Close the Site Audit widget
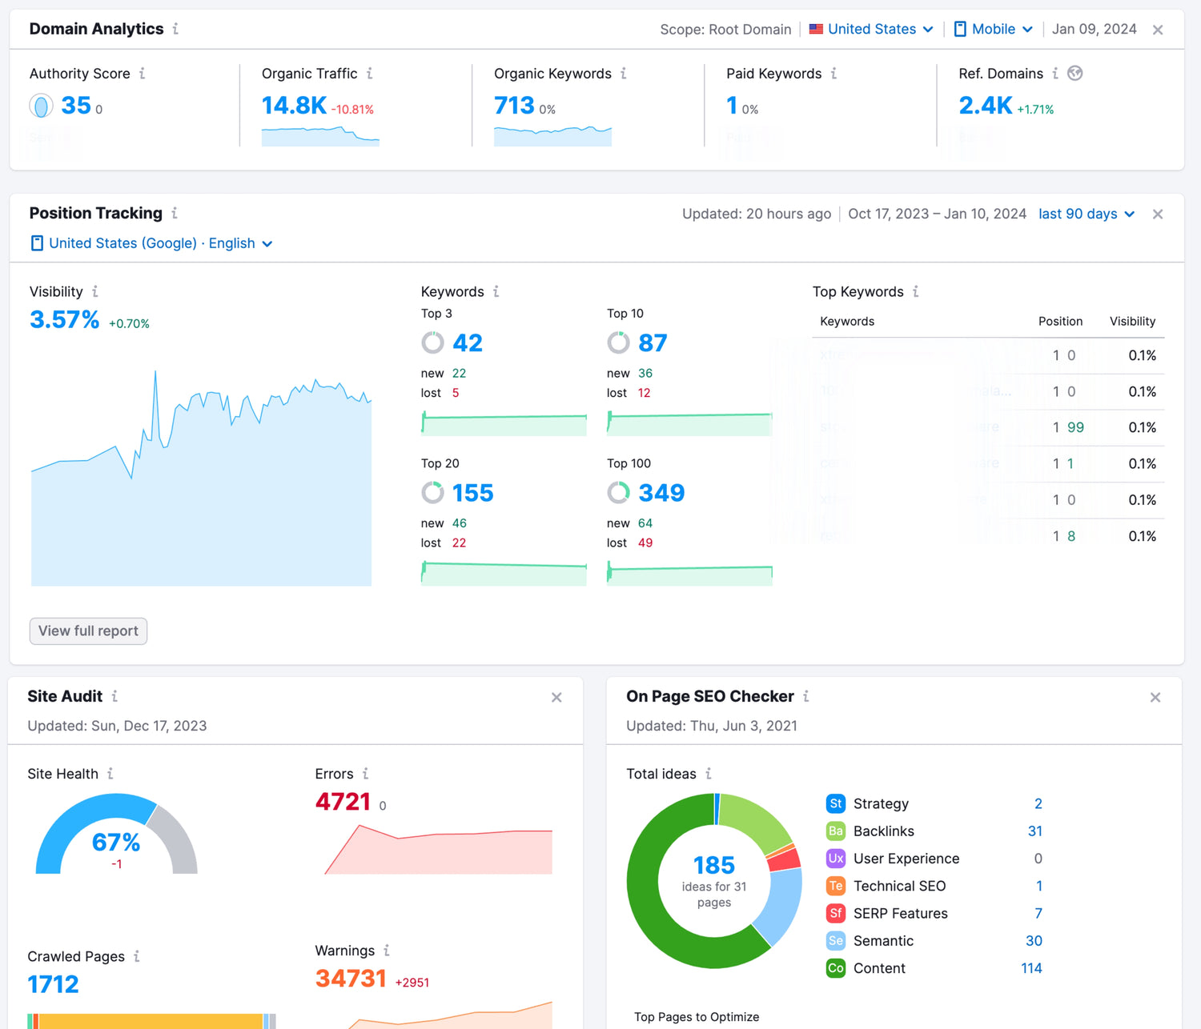The height and width of the screenshot is (1029, 1201). [x=556, y=698]
